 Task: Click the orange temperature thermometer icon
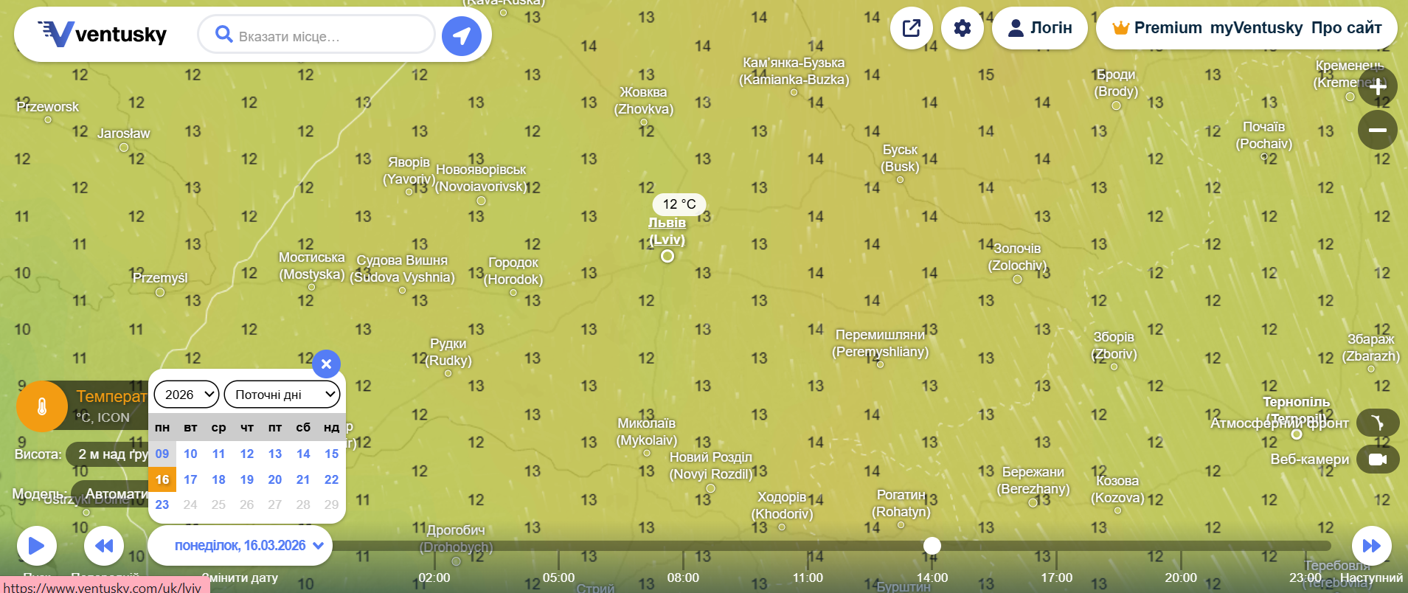[42, 406]
